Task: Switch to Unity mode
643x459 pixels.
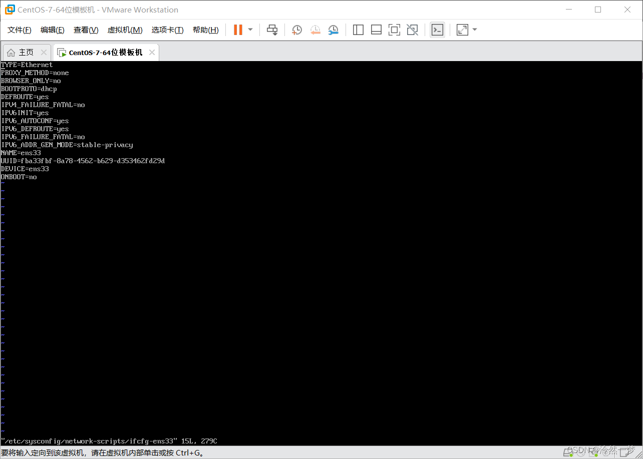Action: (x=412, y=30)
